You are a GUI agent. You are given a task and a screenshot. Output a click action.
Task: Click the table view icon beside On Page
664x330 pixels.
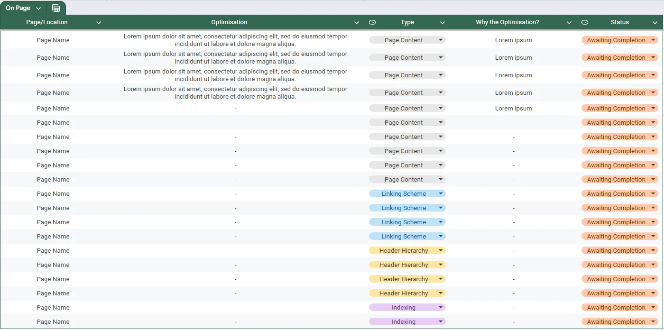[x=56, y=8]
